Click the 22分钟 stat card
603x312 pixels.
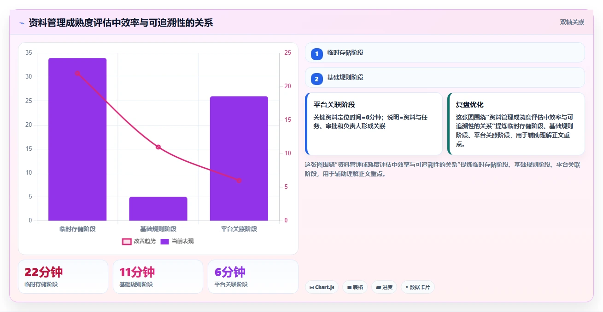click(x=63, y=277)
